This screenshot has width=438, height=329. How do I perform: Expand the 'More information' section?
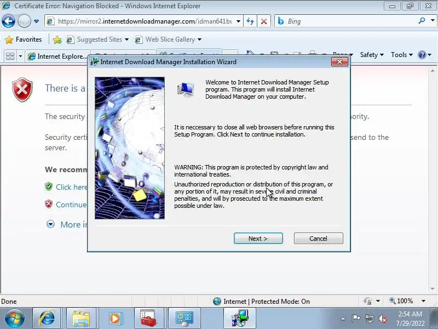coord(67,224)
